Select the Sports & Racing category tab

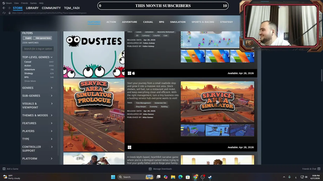203,22
